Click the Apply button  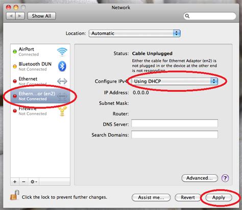tap(219, 198)
